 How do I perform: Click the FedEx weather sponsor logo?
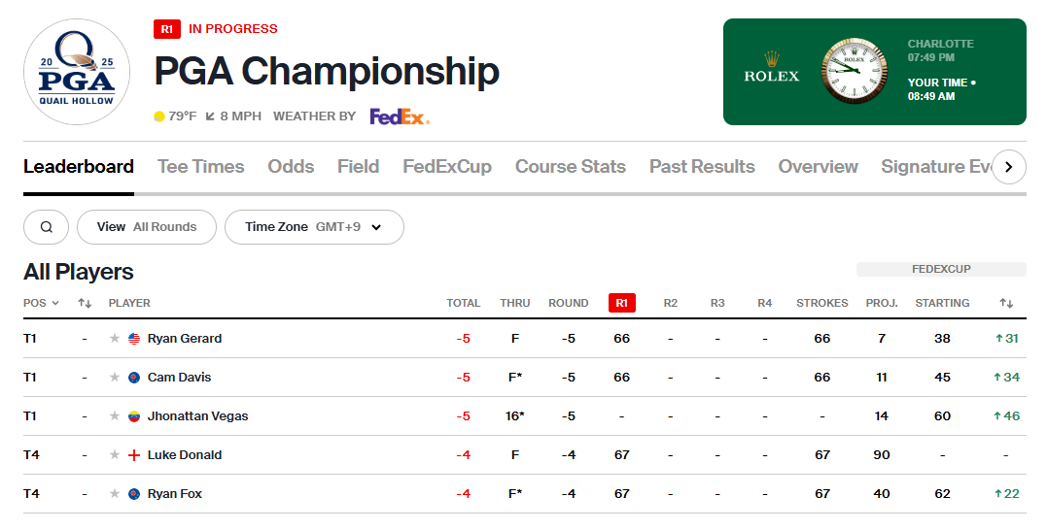(x=400, y=116)
